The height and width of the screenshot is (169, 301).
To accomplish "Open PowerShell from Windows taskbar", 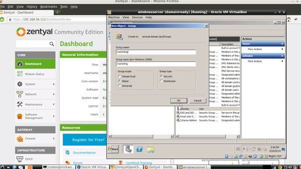I will 139,149.
